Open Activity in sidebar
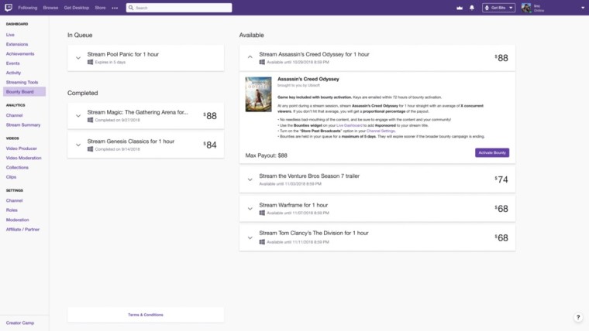 pos(13,73)
